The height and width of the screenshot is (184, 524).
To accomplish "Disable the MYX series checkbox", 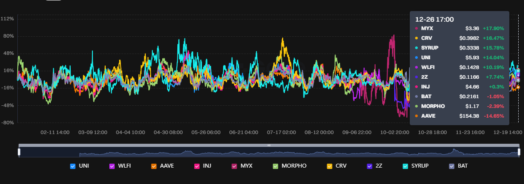I will click(234, 166).
